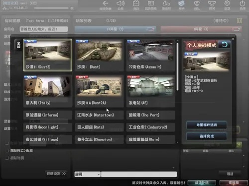Choose 运输港 (The Port) from the map list
This screenshot has height=186, width=249.
tap(151, 115)
